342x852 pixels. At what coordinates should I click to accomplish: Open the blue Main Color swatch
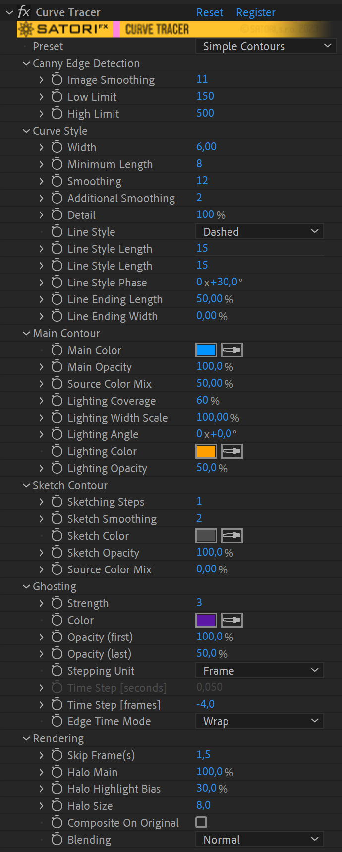click(x=206, y=350)
